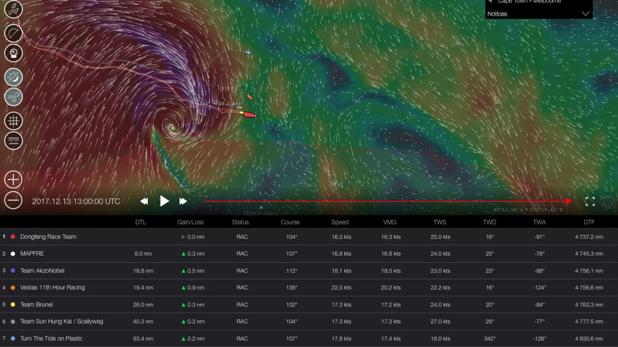Screen dimensions: 618x347
Task: Expand the Notices dropdown
Action: [584, 13]
